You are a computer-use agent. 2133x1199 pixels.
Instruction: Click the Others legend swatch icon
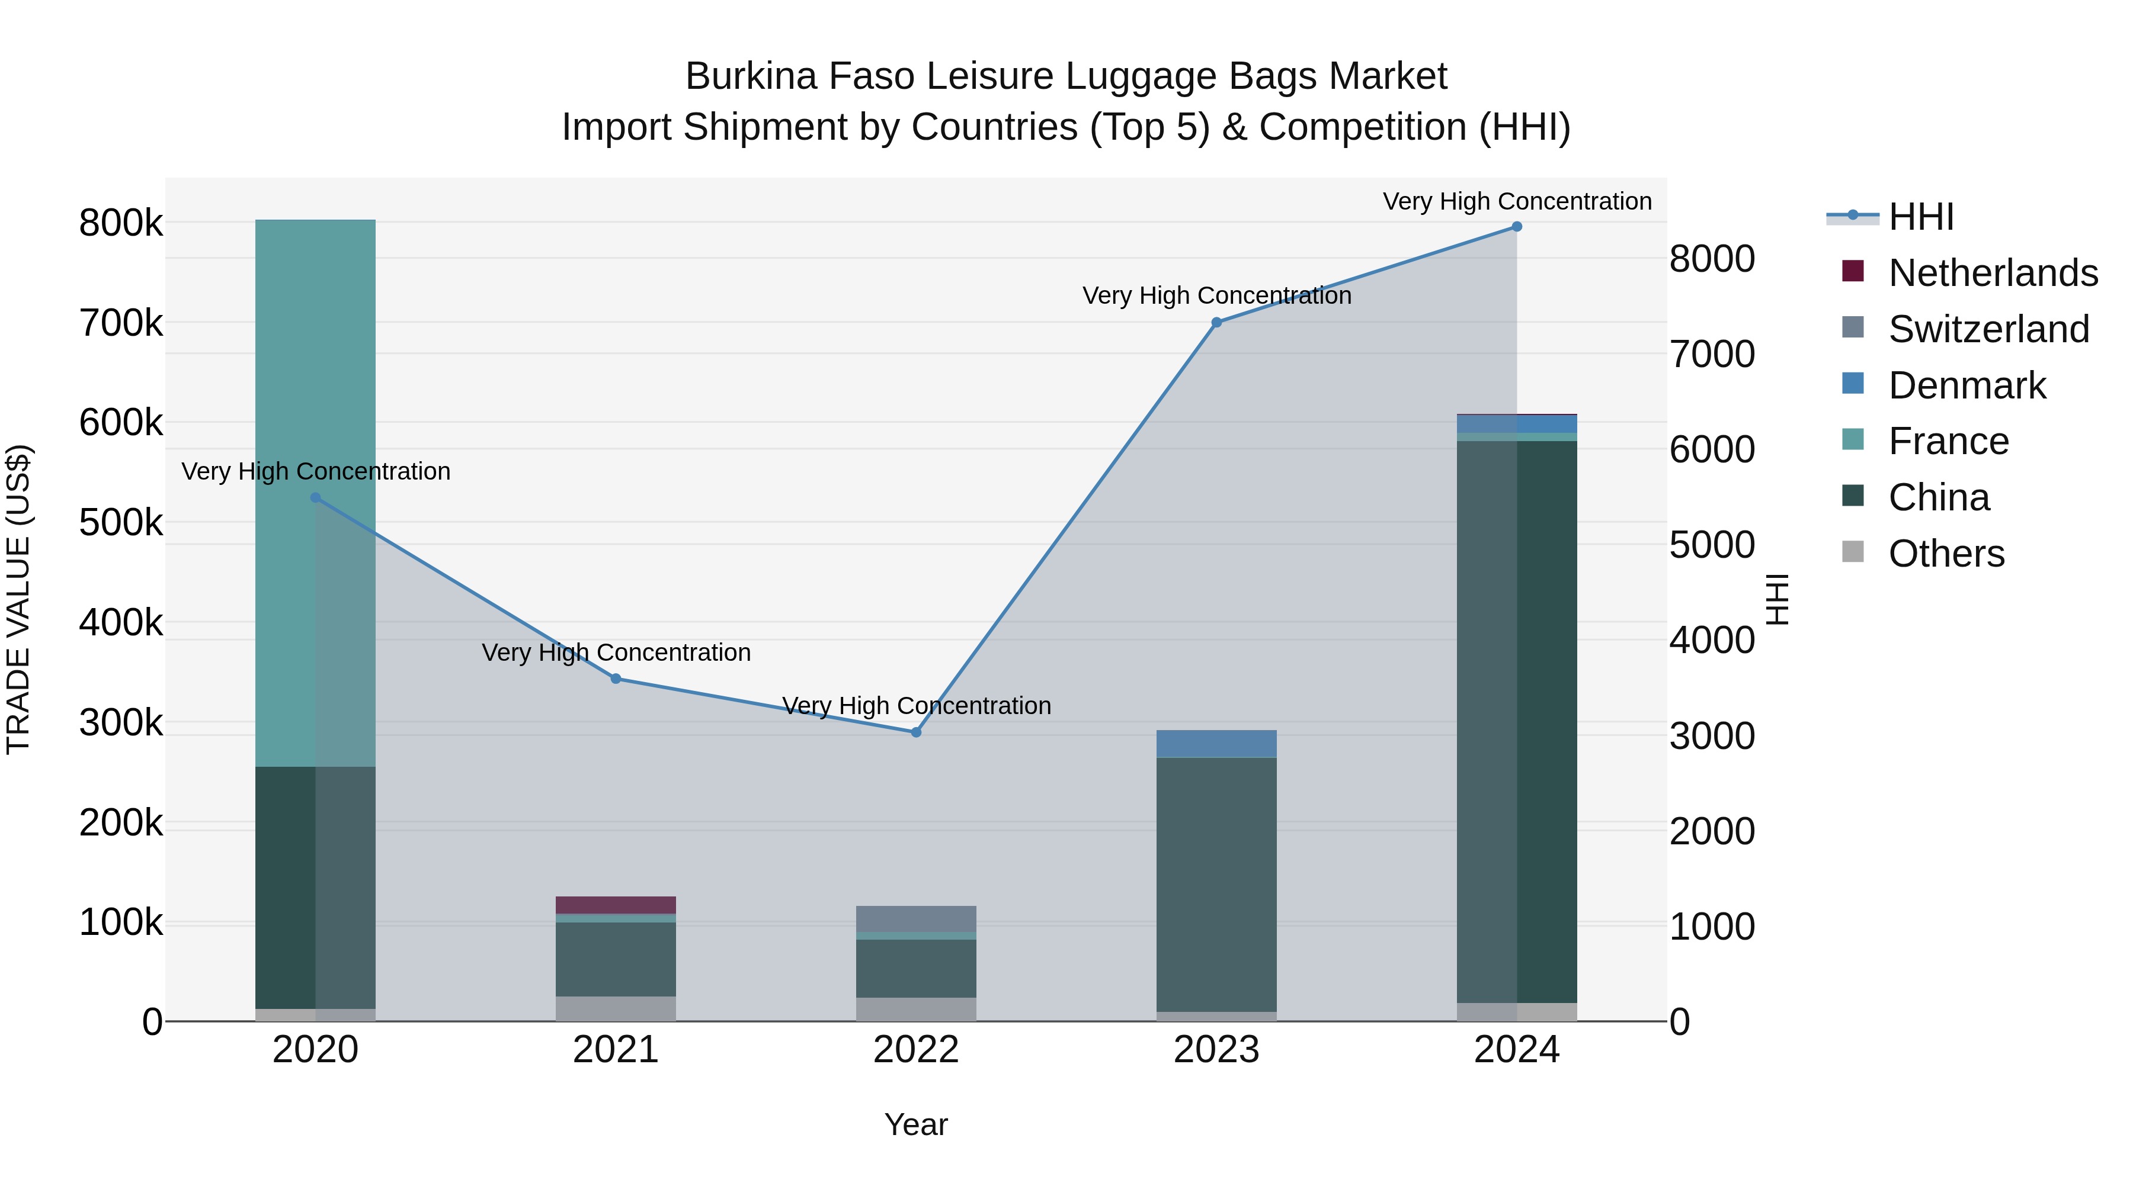1853,551
